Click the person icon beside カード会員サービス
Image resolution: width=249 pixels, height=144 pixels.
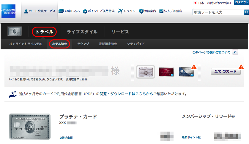[26, 11]
